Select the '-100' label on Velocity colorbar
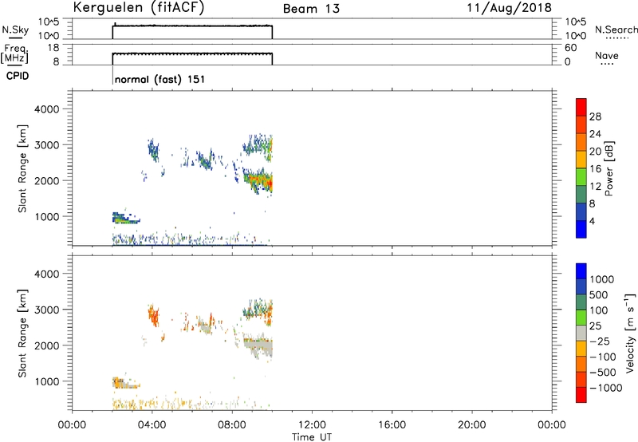The height and width of the screenshot is (442, 638). click(x=603, y=357)
